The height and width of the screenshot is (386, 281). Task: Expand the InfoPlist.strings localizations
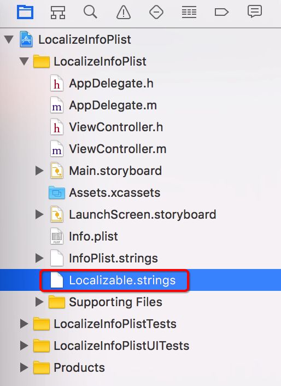point(39,258)
